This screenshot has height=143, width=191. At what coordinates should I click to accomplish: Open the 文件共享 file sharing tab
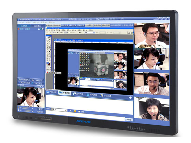(x=78, y=94)
